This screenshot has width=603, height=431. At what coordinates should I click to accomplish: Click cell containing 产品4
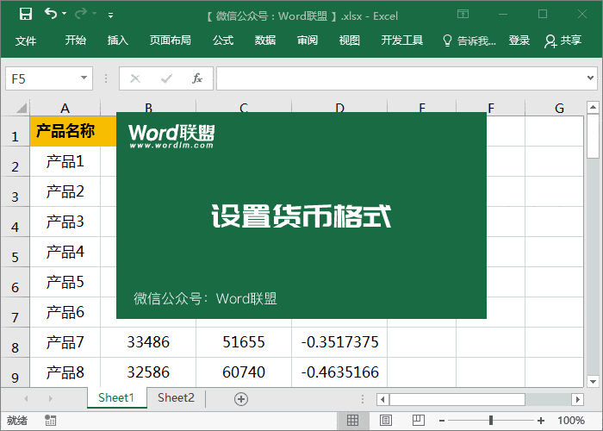(x=65, y=252)
